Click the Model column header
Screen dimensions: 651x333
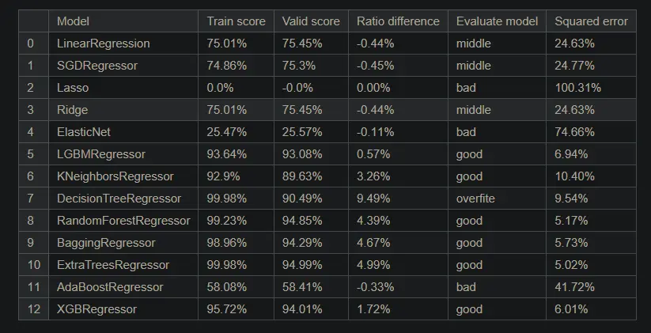(74, 21)
